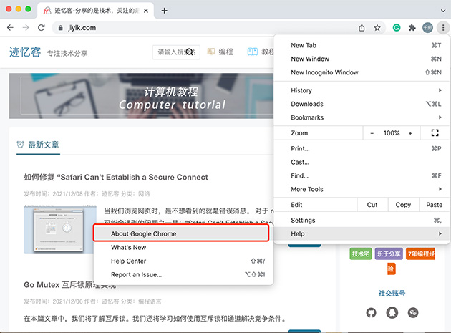Click the browser back arrow
Screen dimensions: 451x333
[x=10, y=28]
